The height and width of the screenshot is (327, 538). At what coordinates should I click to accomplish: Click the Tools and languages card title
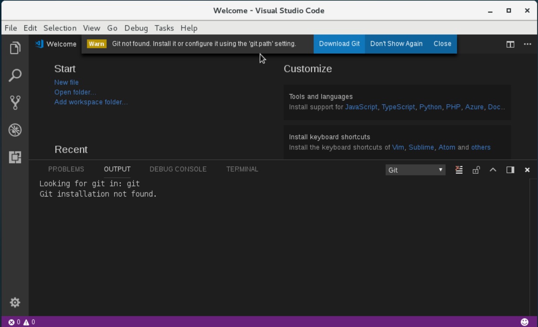(321, 96)
